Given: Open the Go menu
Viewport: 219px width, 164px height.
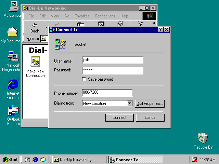Looking at the screenshot, I should click(67, 16).
